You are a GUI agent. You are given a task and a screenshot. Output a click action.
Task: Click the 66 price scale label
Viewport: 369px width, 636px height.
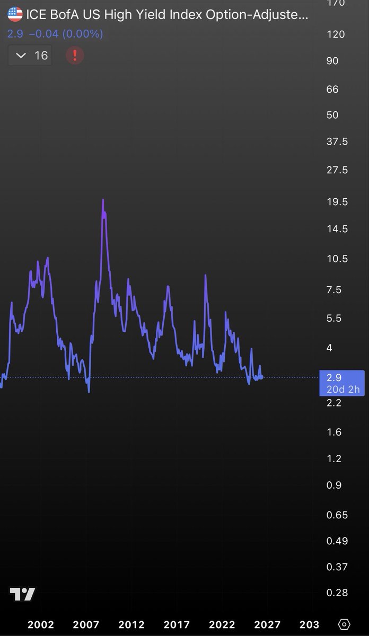(332, 89)
